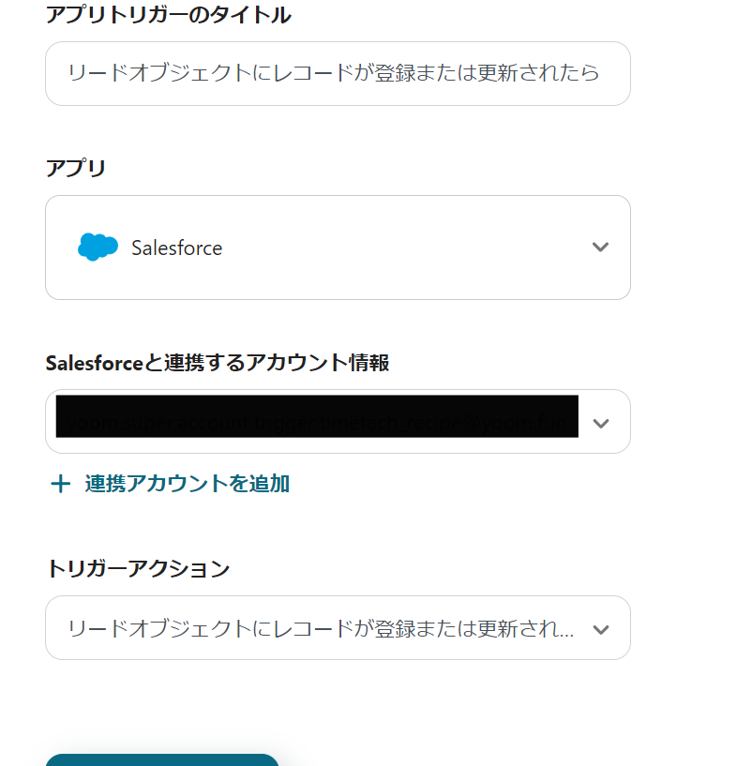The height and width of the screenshot is (766, 737).
Task: Focus the アプリトリガーのタイトル input field
Action: pos(338,73)
